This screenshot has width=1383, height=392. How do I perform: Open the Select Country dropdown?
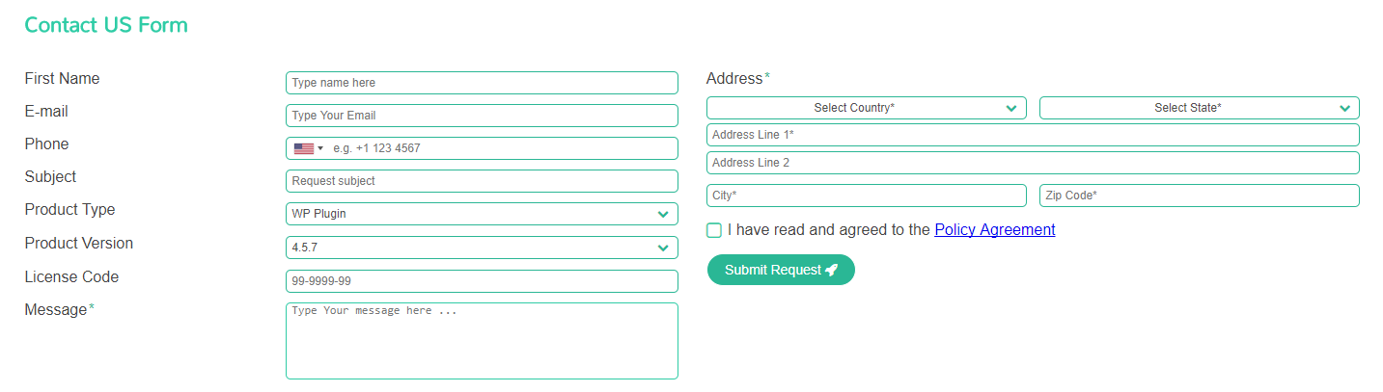point(867,108)
